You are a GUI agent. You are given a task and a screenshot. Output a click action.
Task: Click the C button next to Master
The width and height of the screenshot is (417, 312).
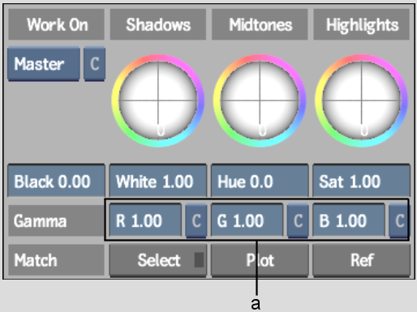(94, 64)
